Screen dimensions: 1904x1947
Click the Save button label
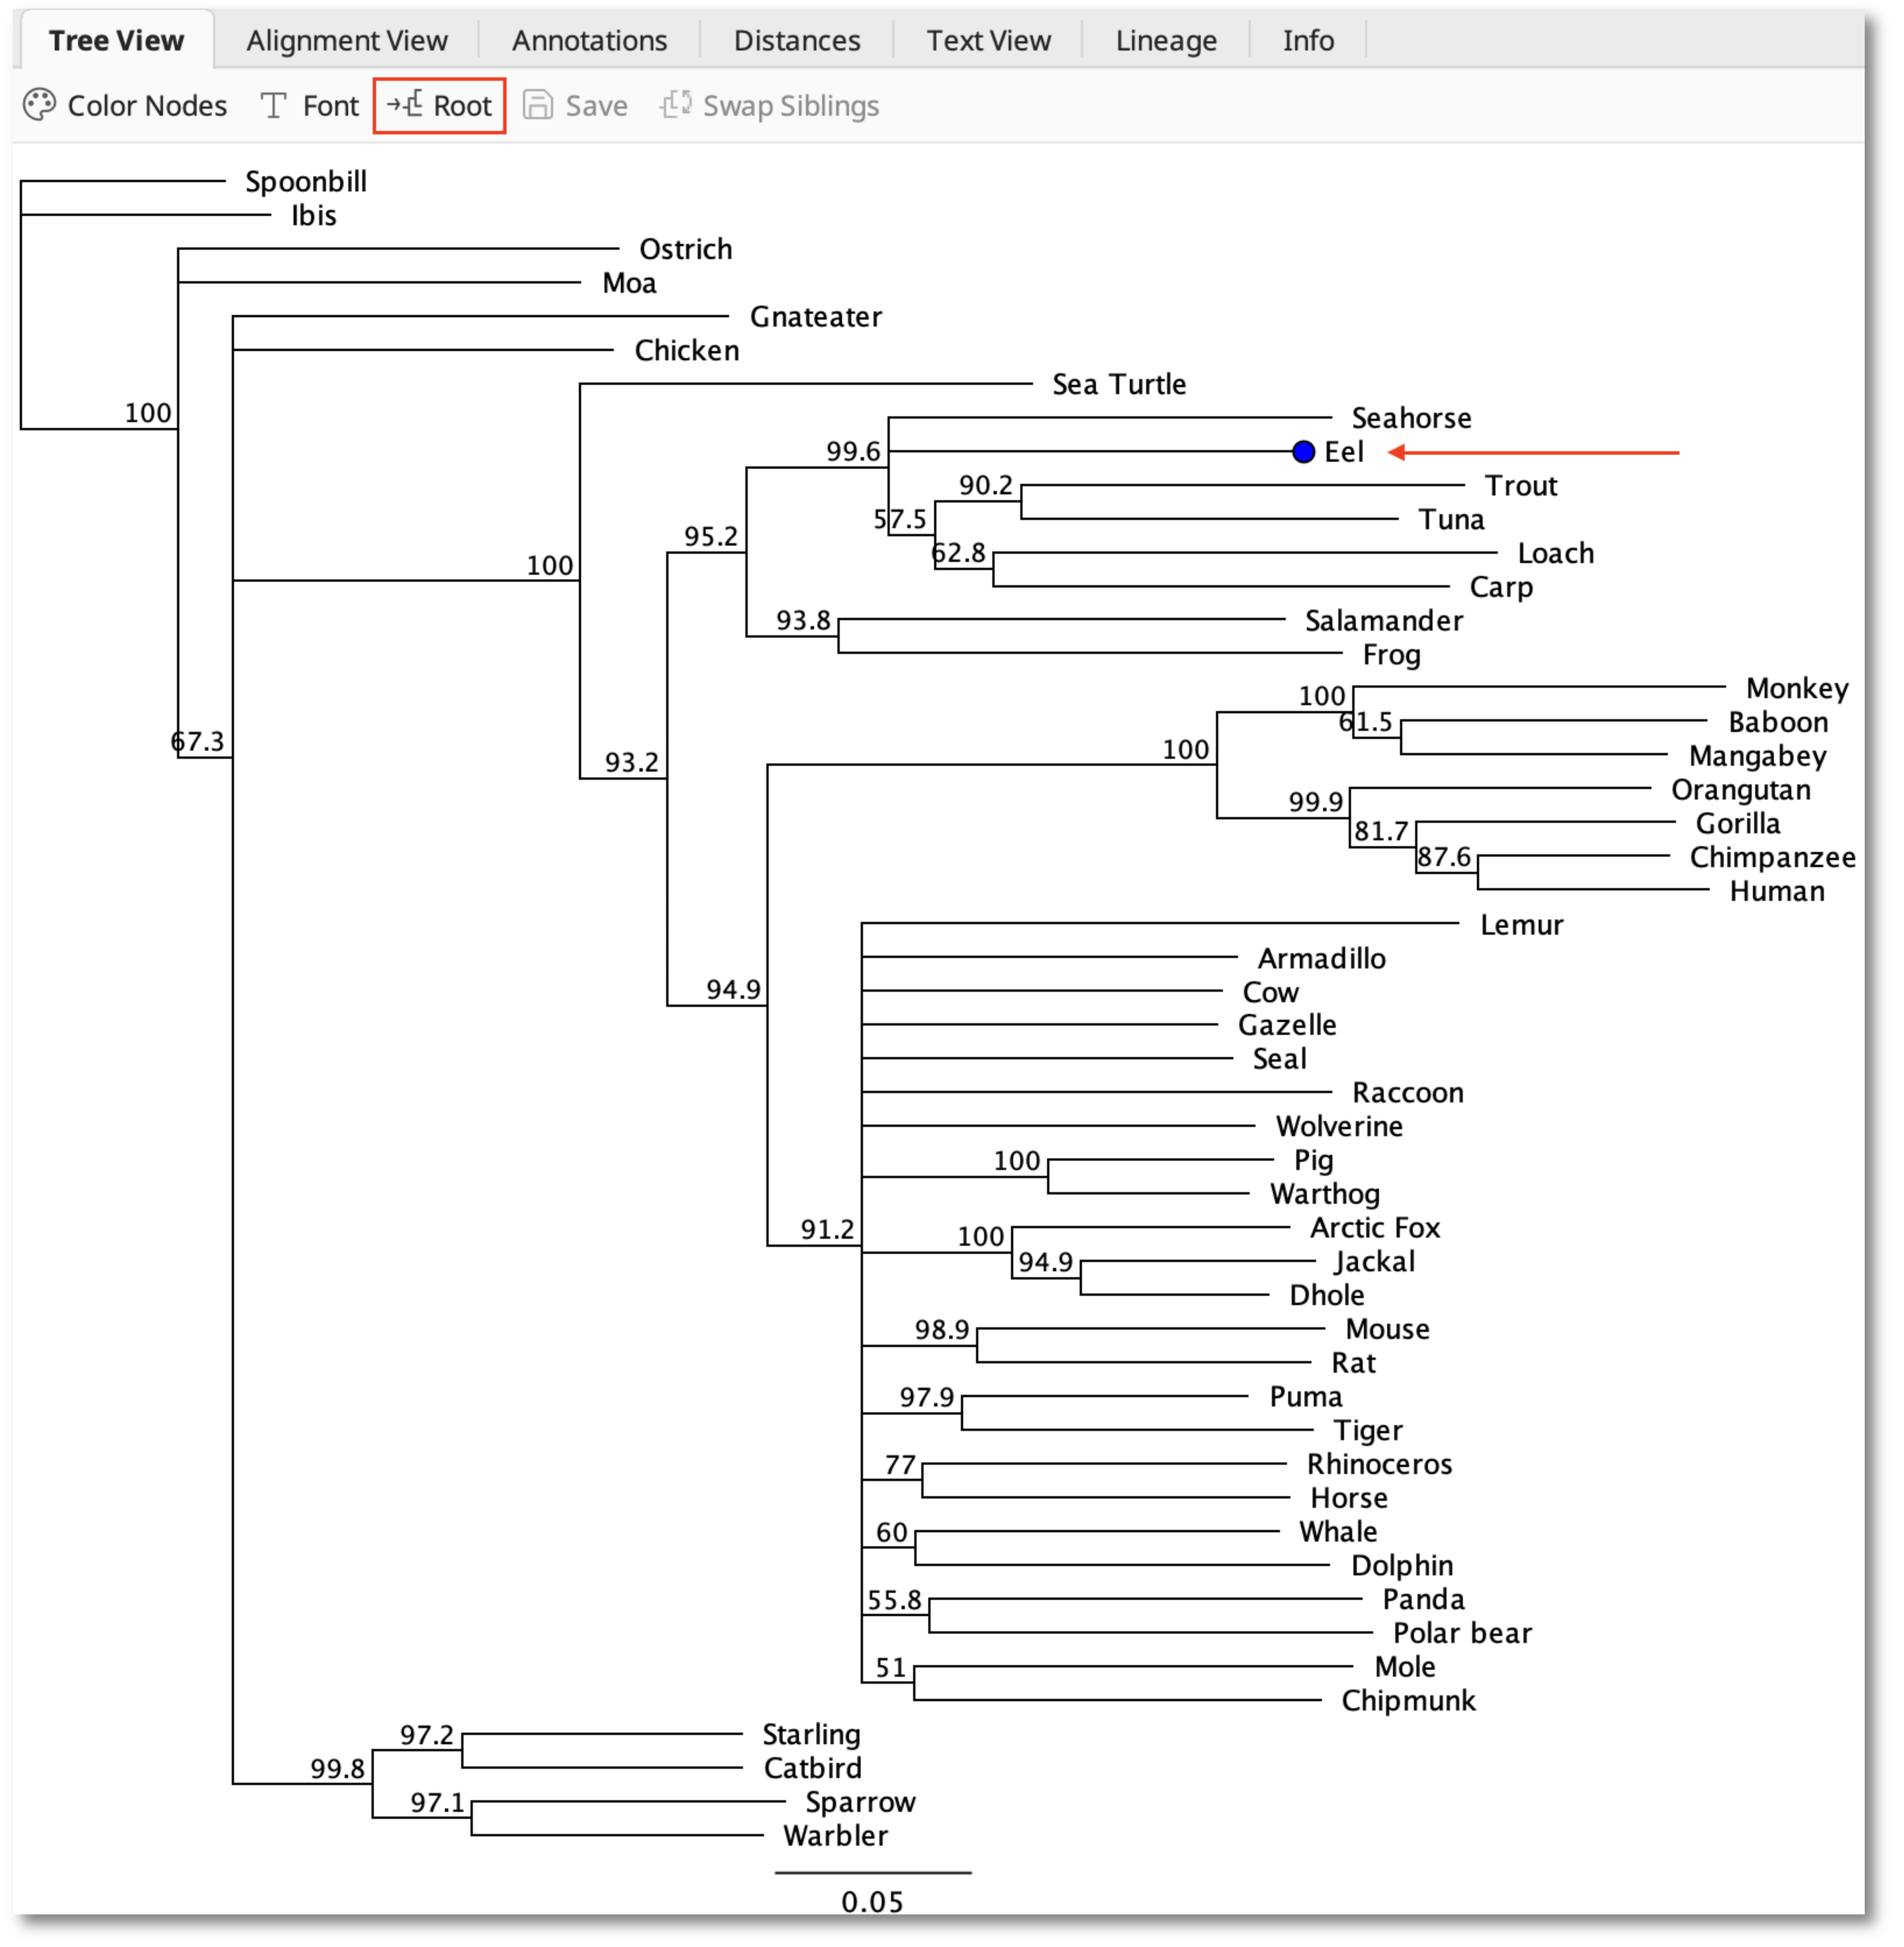point(597,106)
